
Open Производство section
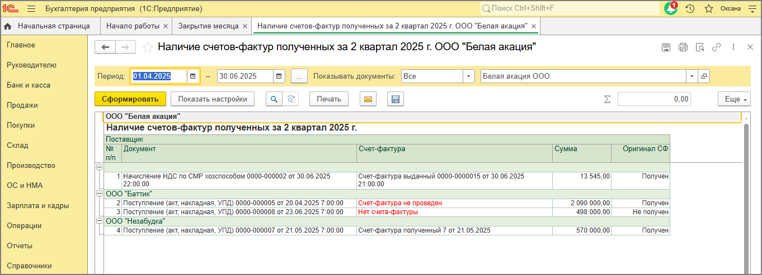tap(31, 166)
